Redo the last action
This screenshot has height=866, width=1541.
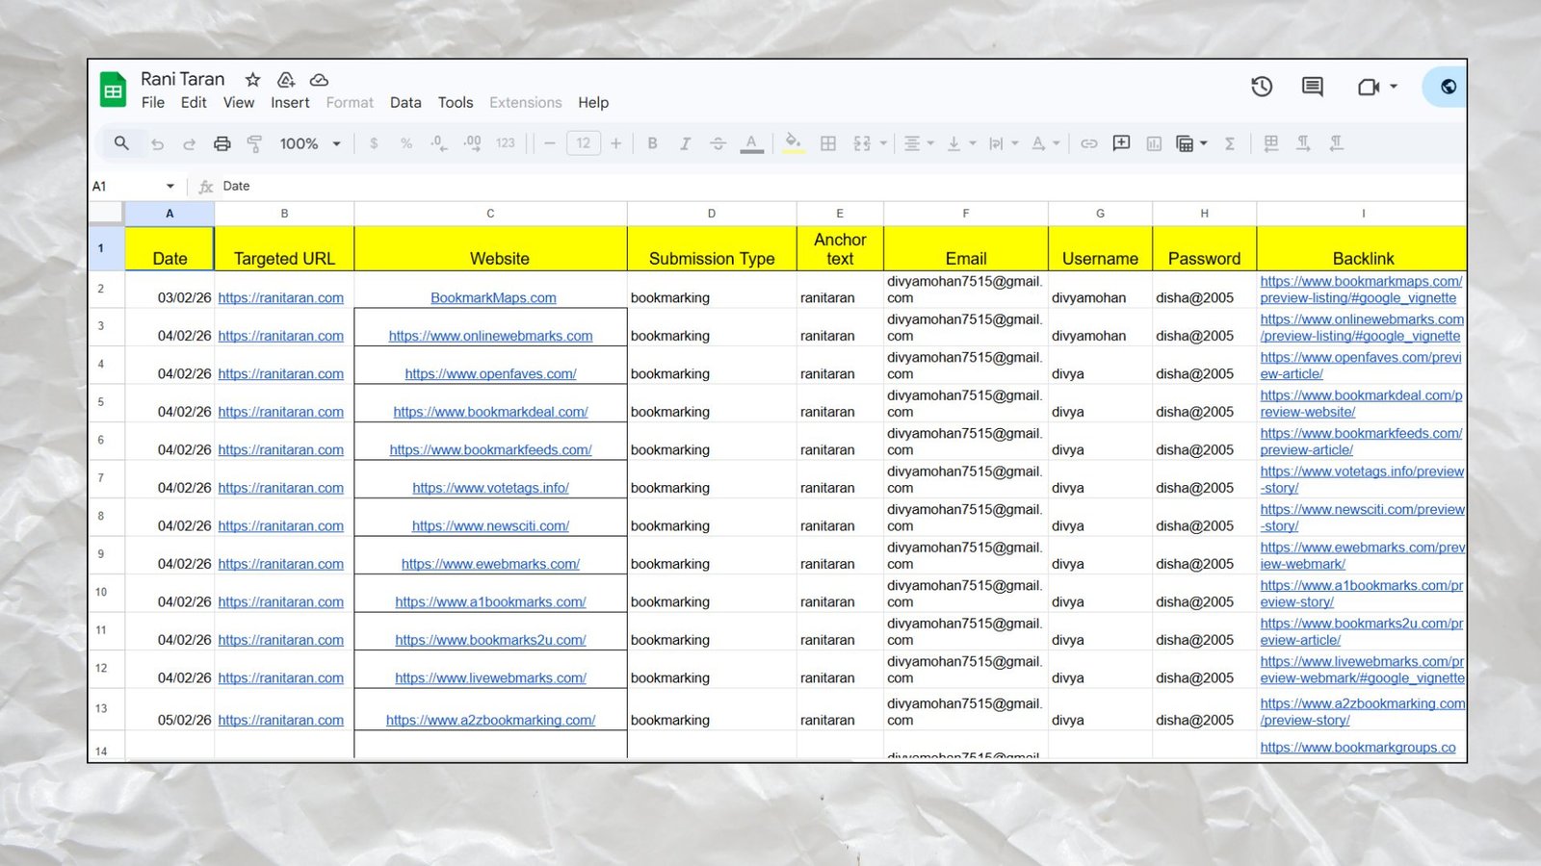click(x=189, y=144)
